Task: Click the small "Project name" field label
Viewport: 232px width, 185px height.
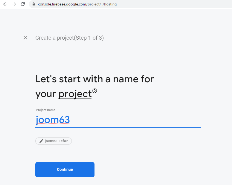Action: coord(45,110)
